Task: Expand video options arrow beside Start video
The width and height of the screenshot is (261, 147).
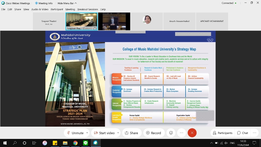Action: tap(118, 133)
